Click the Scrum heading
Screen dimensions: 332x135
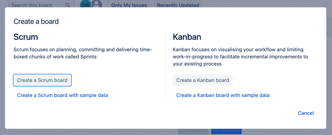[26, 37]
